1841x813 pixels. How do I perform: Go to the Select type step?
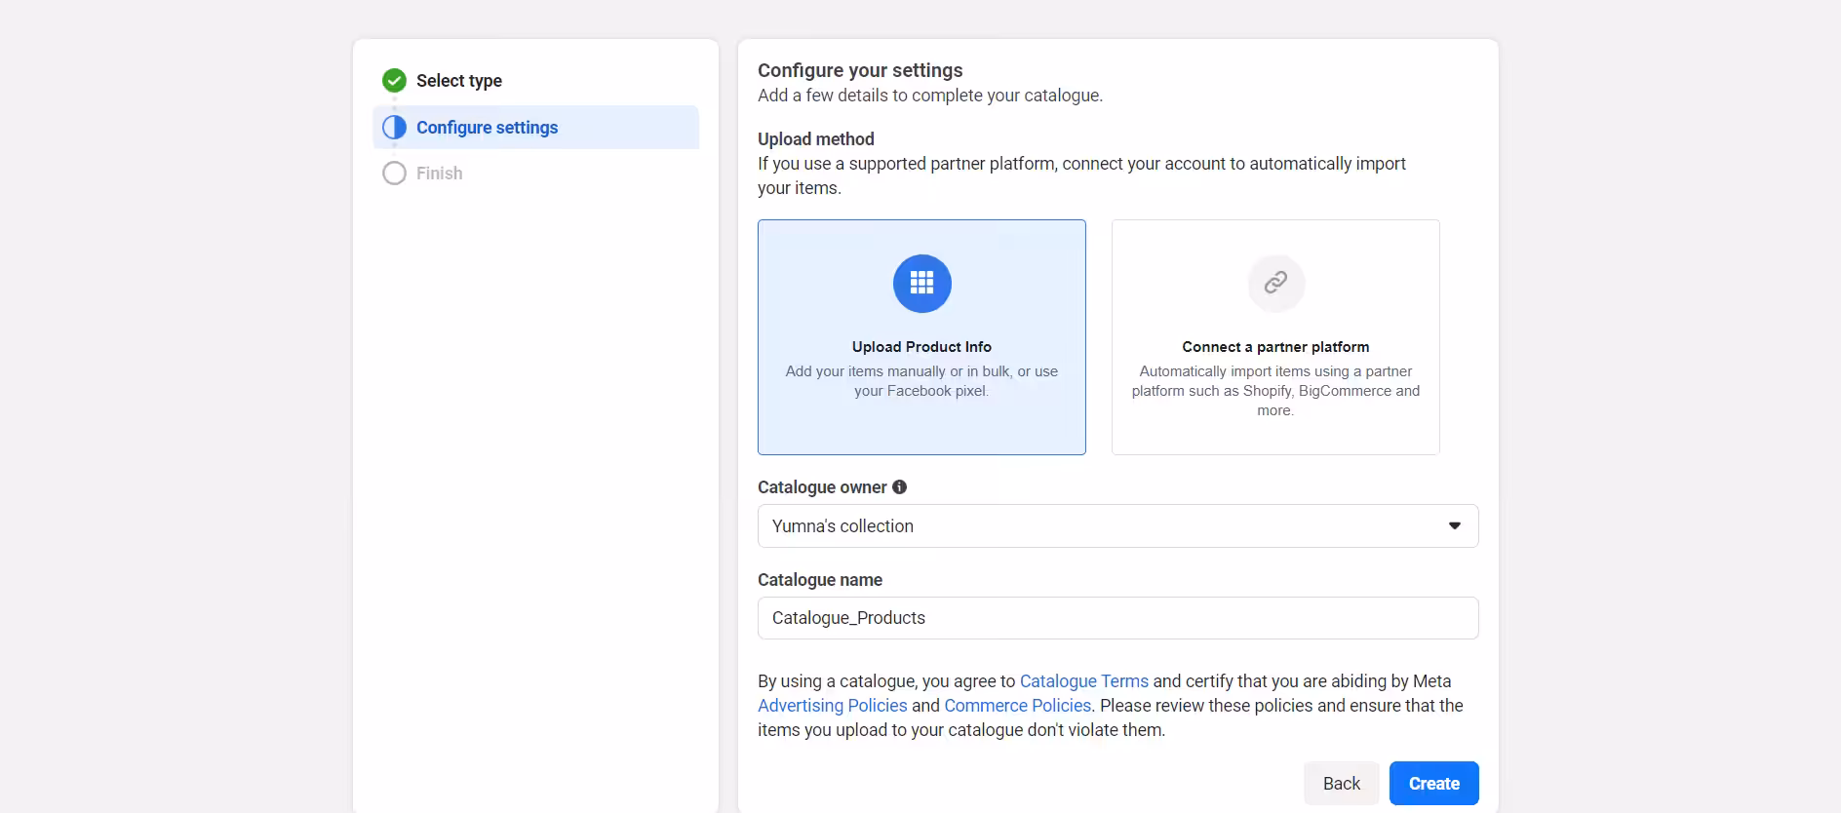point(458,80)
